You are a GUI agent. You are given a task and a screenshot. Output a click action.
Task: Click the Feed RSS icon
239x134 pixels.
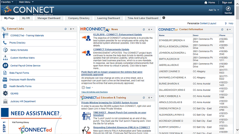[83, 87]
